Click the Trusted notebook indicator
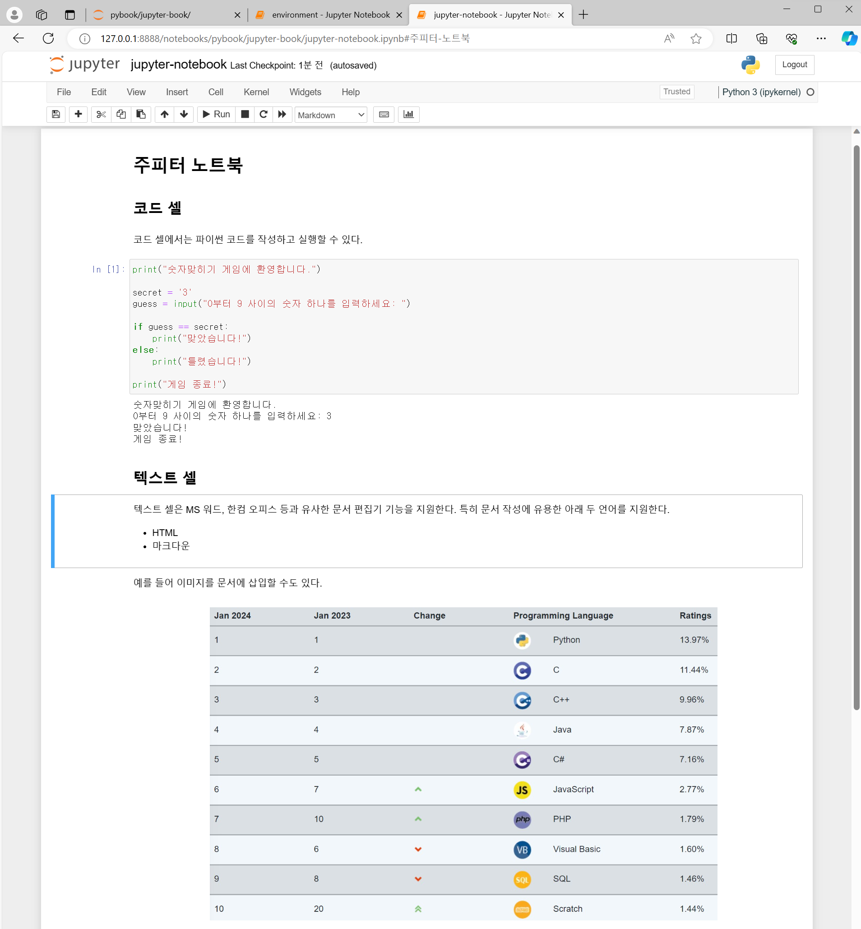The width and height of the screenshot is (861, 929). click(x=676, y=92)
